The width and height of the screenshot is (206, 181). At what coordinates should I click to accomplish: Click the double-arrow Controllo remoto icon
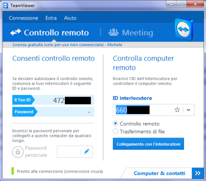tap(15, 32)
